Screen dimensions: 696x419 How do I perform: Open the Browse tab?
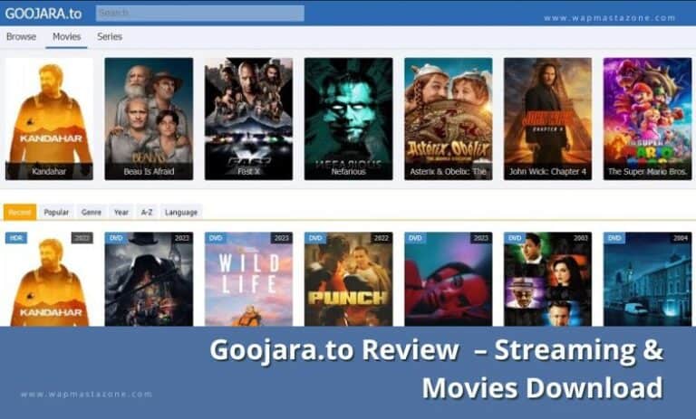[21, 37]
